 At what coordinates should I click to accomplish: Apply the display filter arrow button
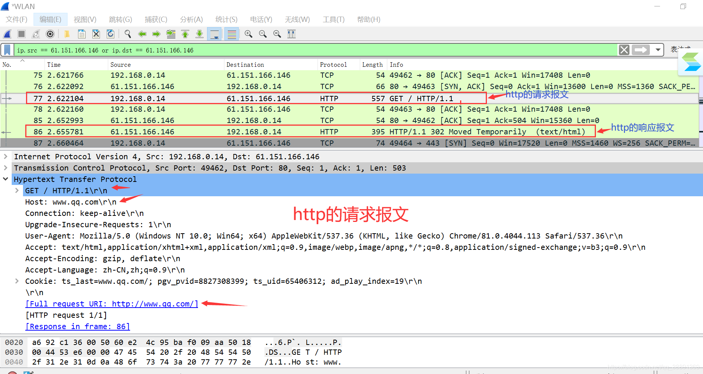[x=641, y=50]
